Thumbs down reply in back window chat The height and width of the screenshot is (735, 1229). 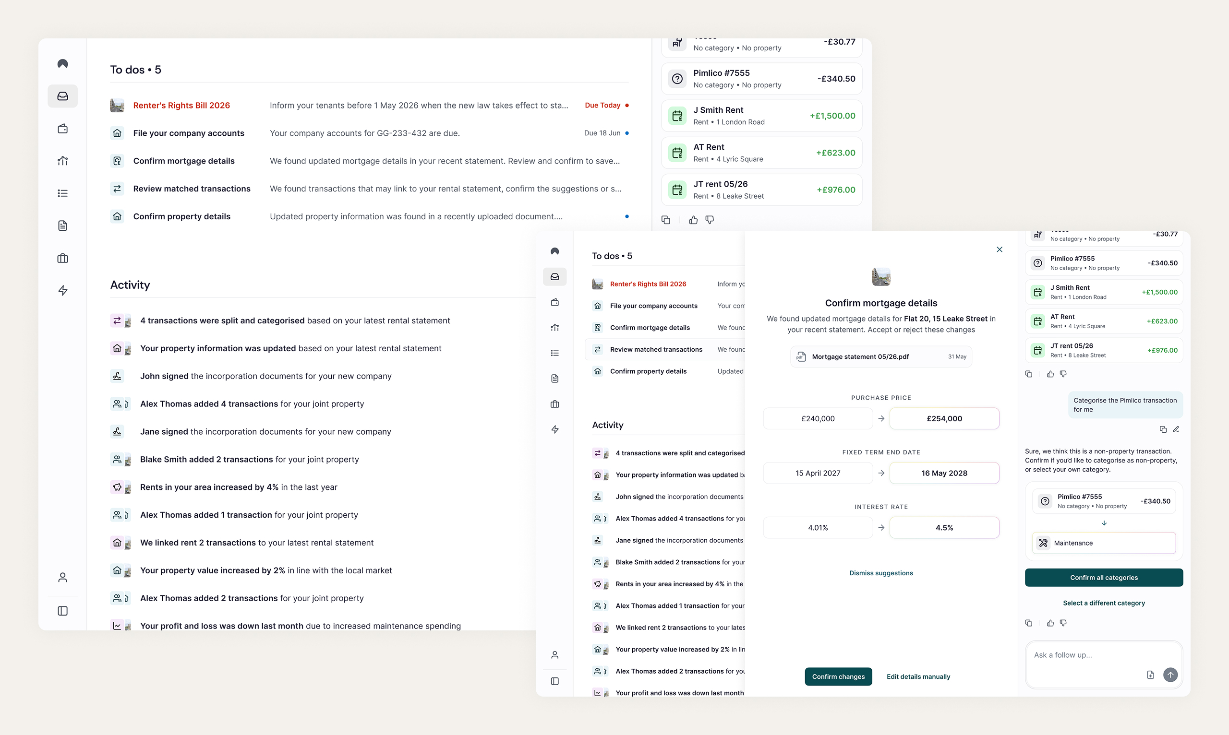tap(710, 220)
